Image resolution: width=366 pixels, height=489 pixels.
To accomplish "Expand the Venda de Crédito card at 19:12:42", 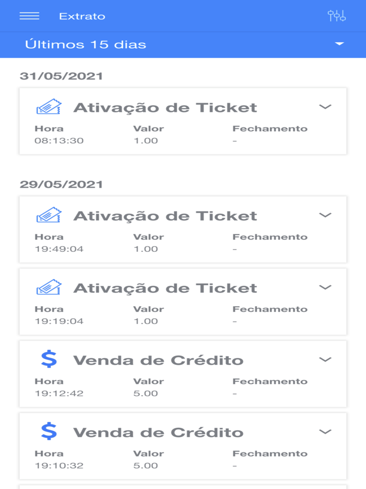I will click(x=324, y=360).
